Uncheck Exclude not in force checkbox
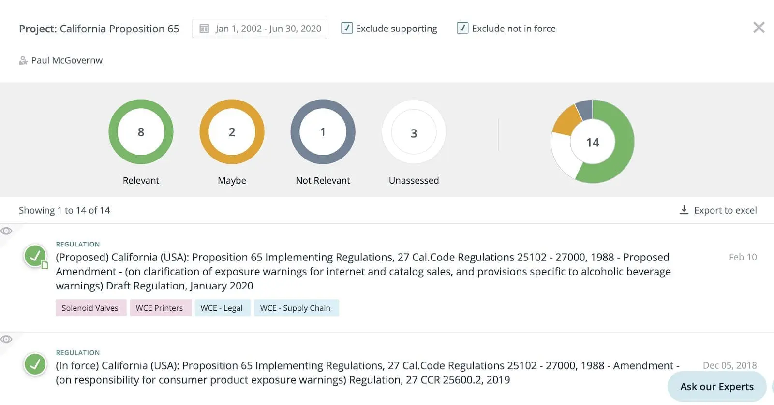774x405 pixels. click(x=462, y=28)
